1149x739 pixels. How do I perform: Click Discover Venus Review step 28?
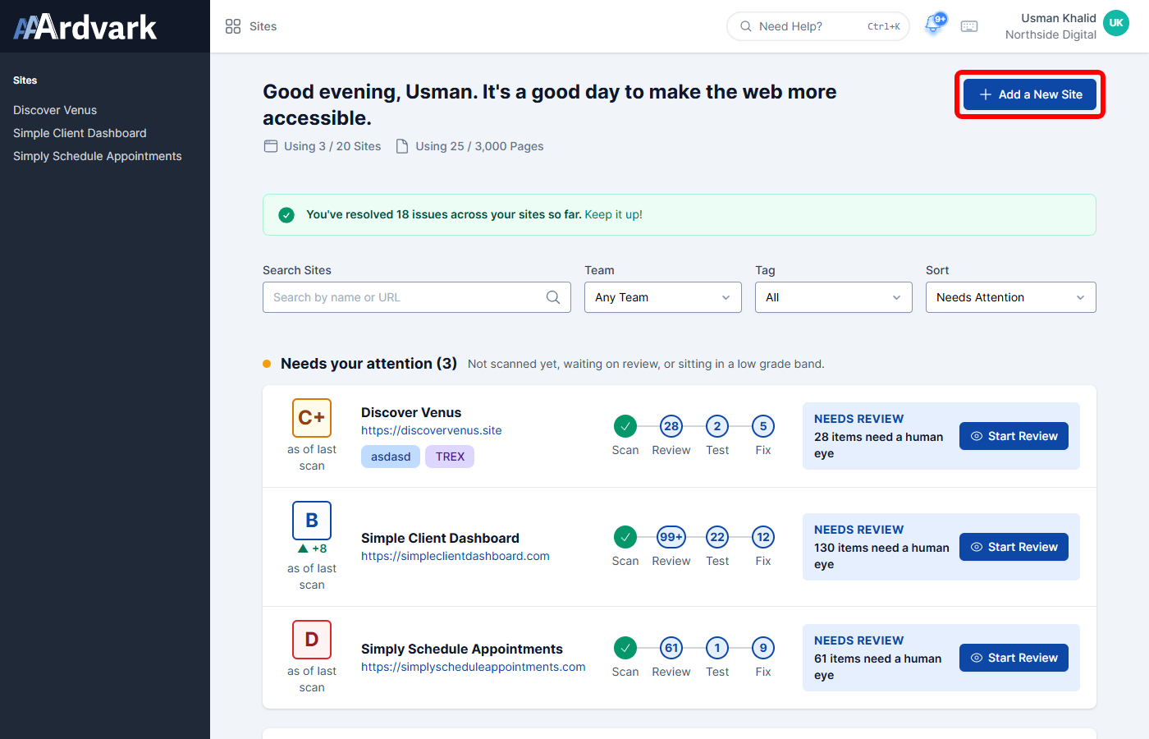(671, 426)
